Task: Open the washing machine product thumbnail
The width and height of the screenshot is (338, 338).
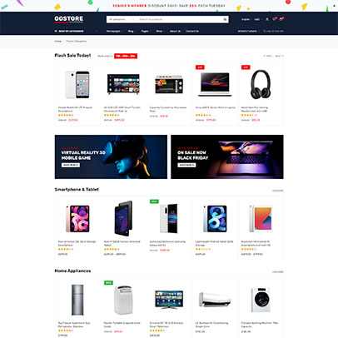Action: tap(261, 300)
